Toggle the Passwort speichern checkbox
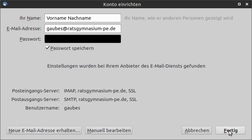 click(48, 48)
